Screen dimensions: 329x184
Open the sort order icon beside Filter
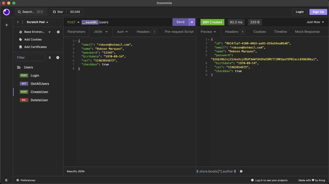tap(50, 58)
